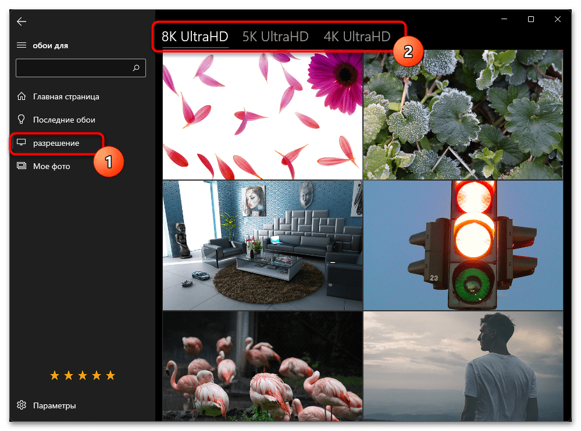Screen dimensions: 581x431
Task: Click the first rating star
Action: pyautogui.click(x=55, y=375)
